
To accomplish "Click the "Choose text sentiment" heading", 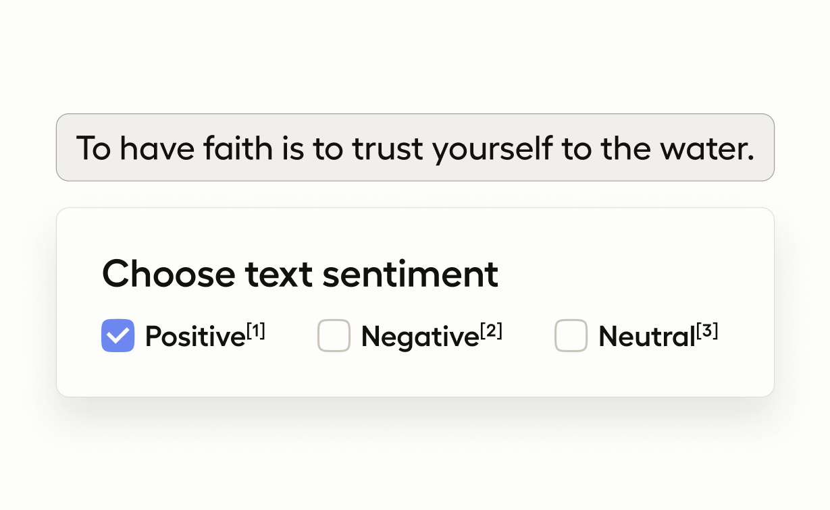I will (x=300, y=274).
